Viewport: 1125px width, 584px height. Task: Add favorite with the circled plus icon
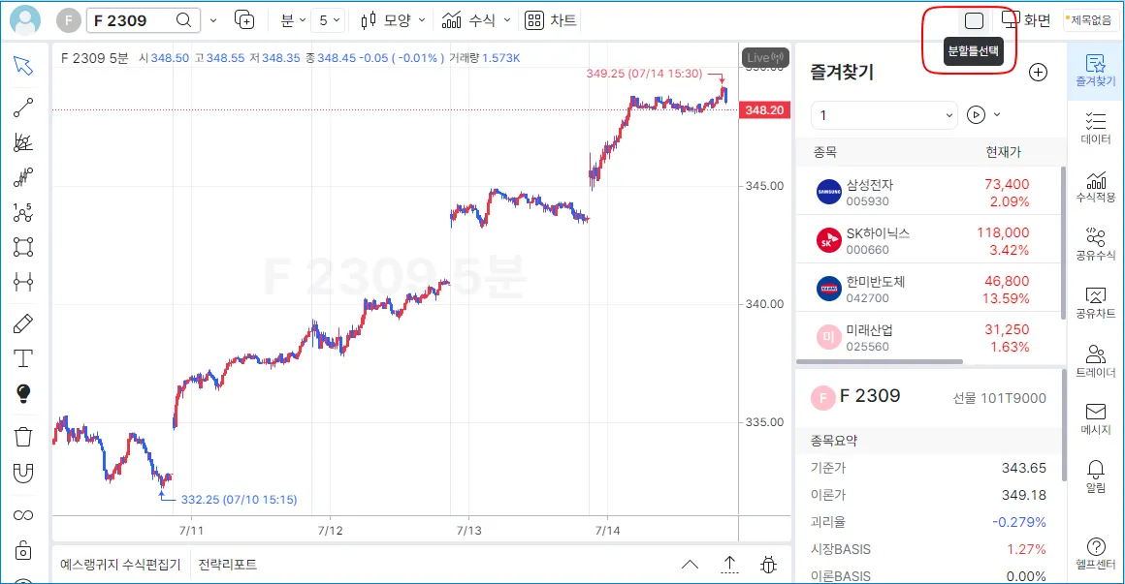[1038, 73]
